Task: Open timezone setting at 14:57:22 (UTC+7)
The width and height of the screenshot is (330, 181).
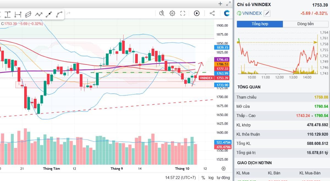Action: 180,178
